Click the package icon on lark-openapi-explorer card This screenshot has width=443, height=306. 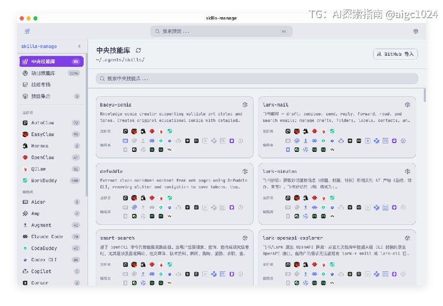point(408,238)
